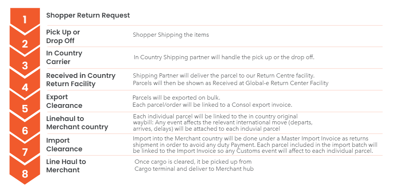Viewport: 403px width, 188px height.
Task: Click the In Country Carrier heading
Action: tap(64, 57)
